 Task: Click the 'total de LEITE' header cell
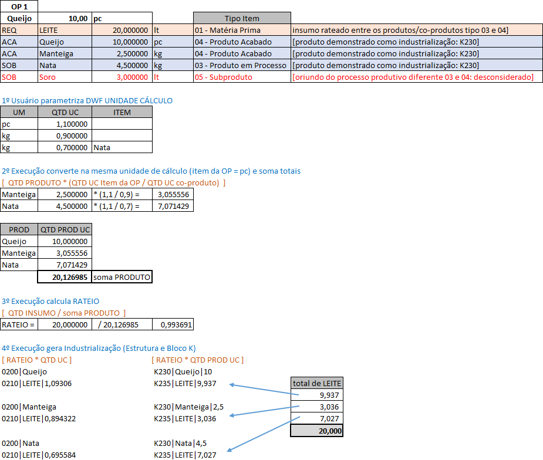coord(316,383)
